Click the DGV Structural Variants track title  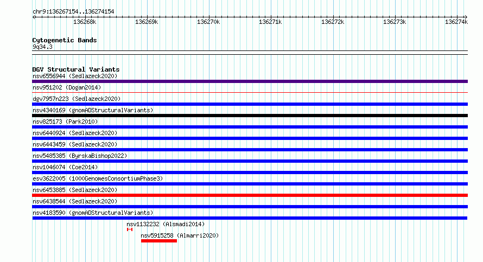point(76,69)
